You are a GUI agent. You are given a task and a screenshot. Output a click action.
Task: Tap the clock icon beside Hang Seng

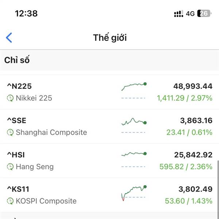[x=10, y=166]
